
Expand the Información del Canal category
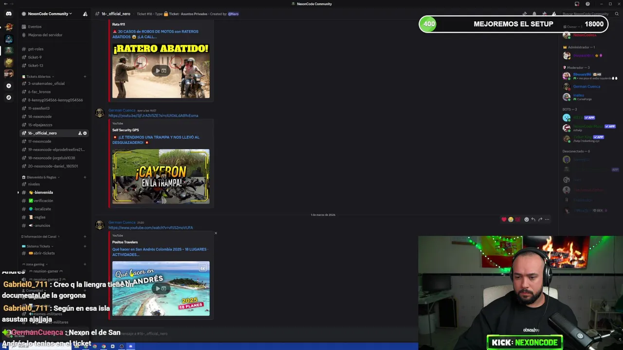(x=40, y=237)
